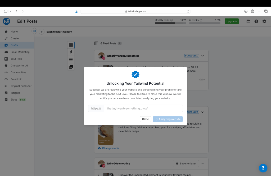Collapse the sidebar navigation menu
Image resolution: width=271 pixels, height=176 pixels.
pyautogui.click(x=34, y=31)
